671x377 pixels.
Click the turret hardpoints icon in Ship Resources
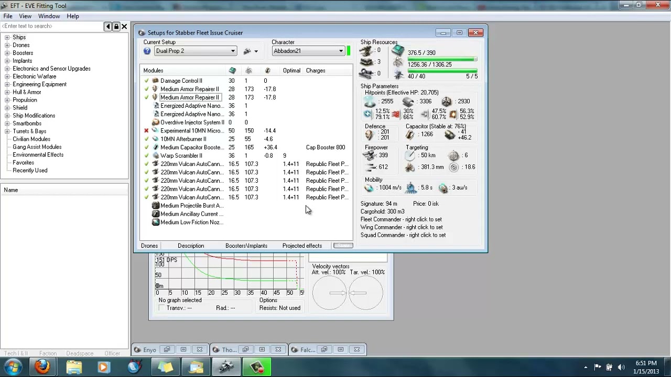366,51
